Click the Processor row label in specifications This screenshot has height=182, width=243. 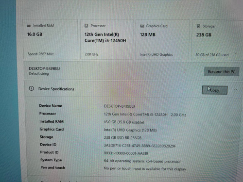point(48,114)
